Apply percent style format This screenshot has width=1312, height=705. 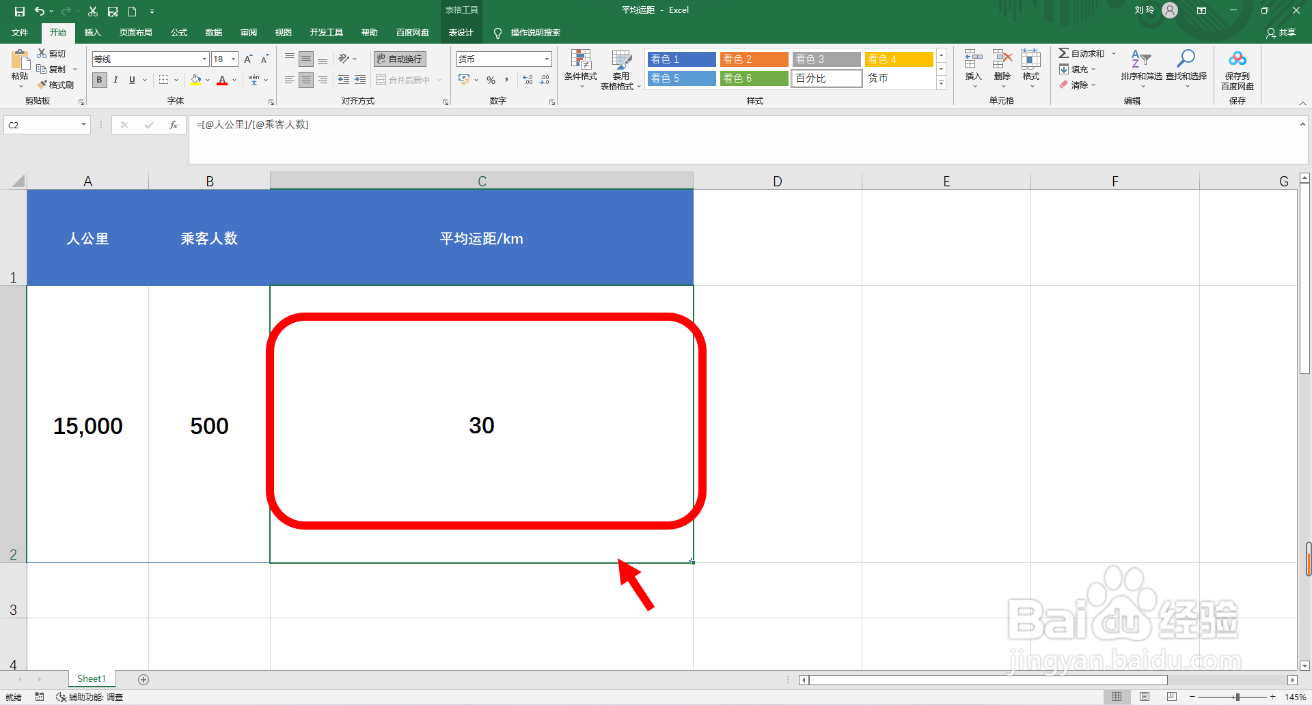tap(491, 80)
